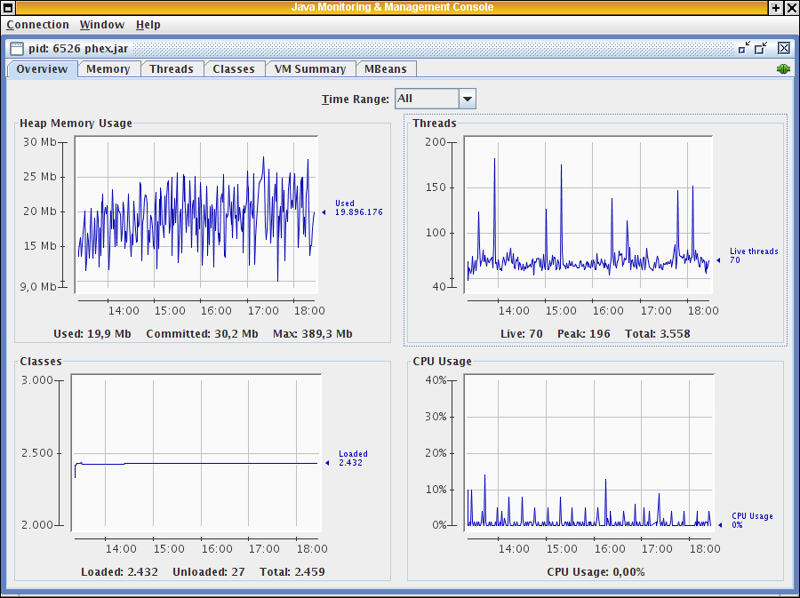Image resolution: width=800 pixels, height=598 pixels.
Task: Open the Help menu
Action: pyautogui.click(x=148, y=25)
